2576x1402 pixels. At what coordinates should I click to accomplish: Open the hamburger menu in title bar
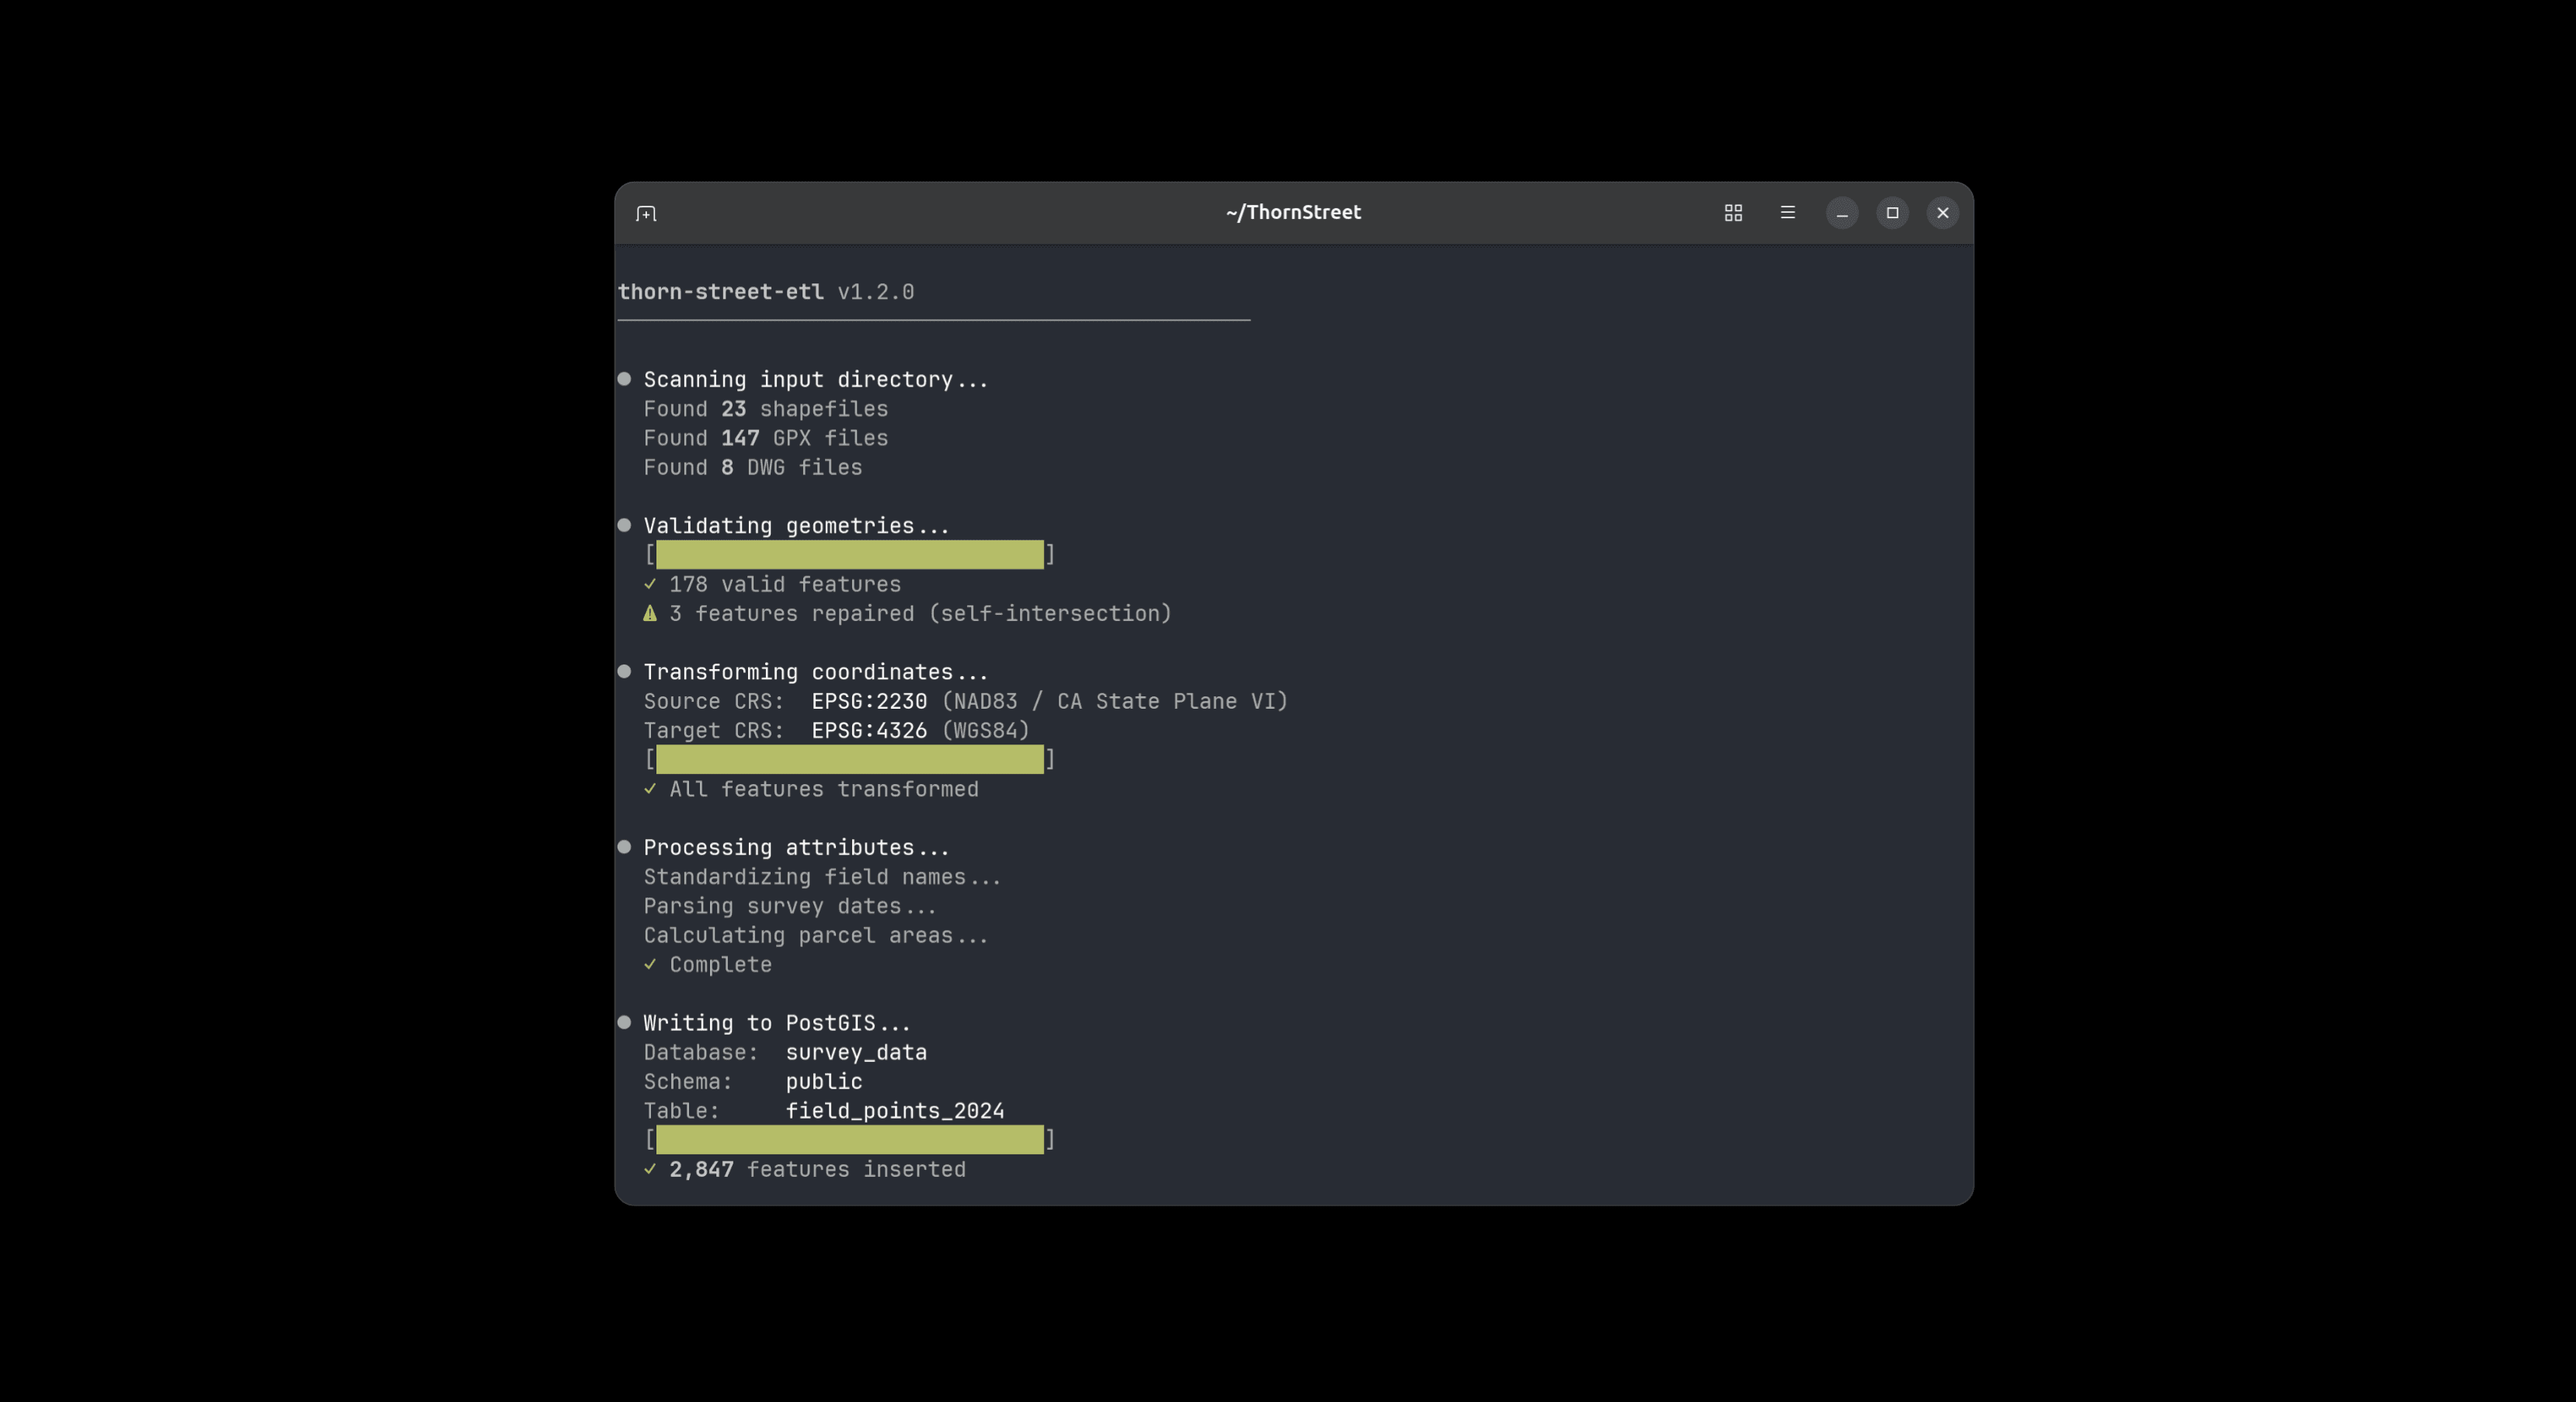click(1787, 213)
